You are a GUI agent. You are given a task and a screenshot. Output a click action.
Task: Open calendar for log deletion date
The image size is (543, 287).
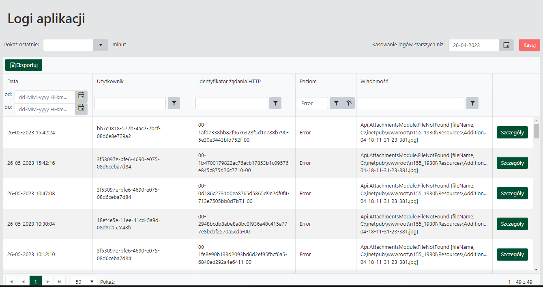(x=506, y=45)
